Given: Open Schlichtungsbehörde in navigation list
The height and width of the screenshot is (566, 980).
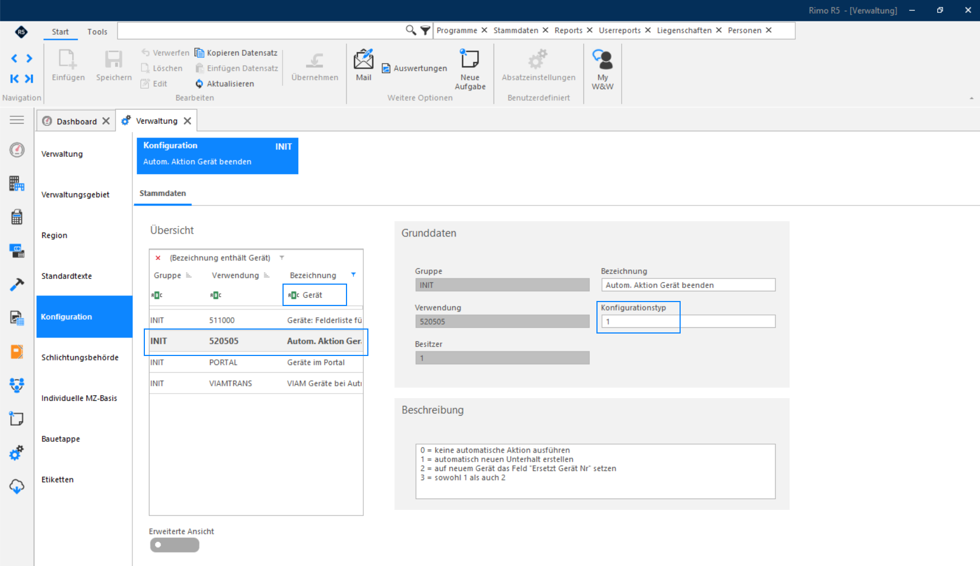Looking at the screenshot, I should pyautogui.click(x=80, y=358).
